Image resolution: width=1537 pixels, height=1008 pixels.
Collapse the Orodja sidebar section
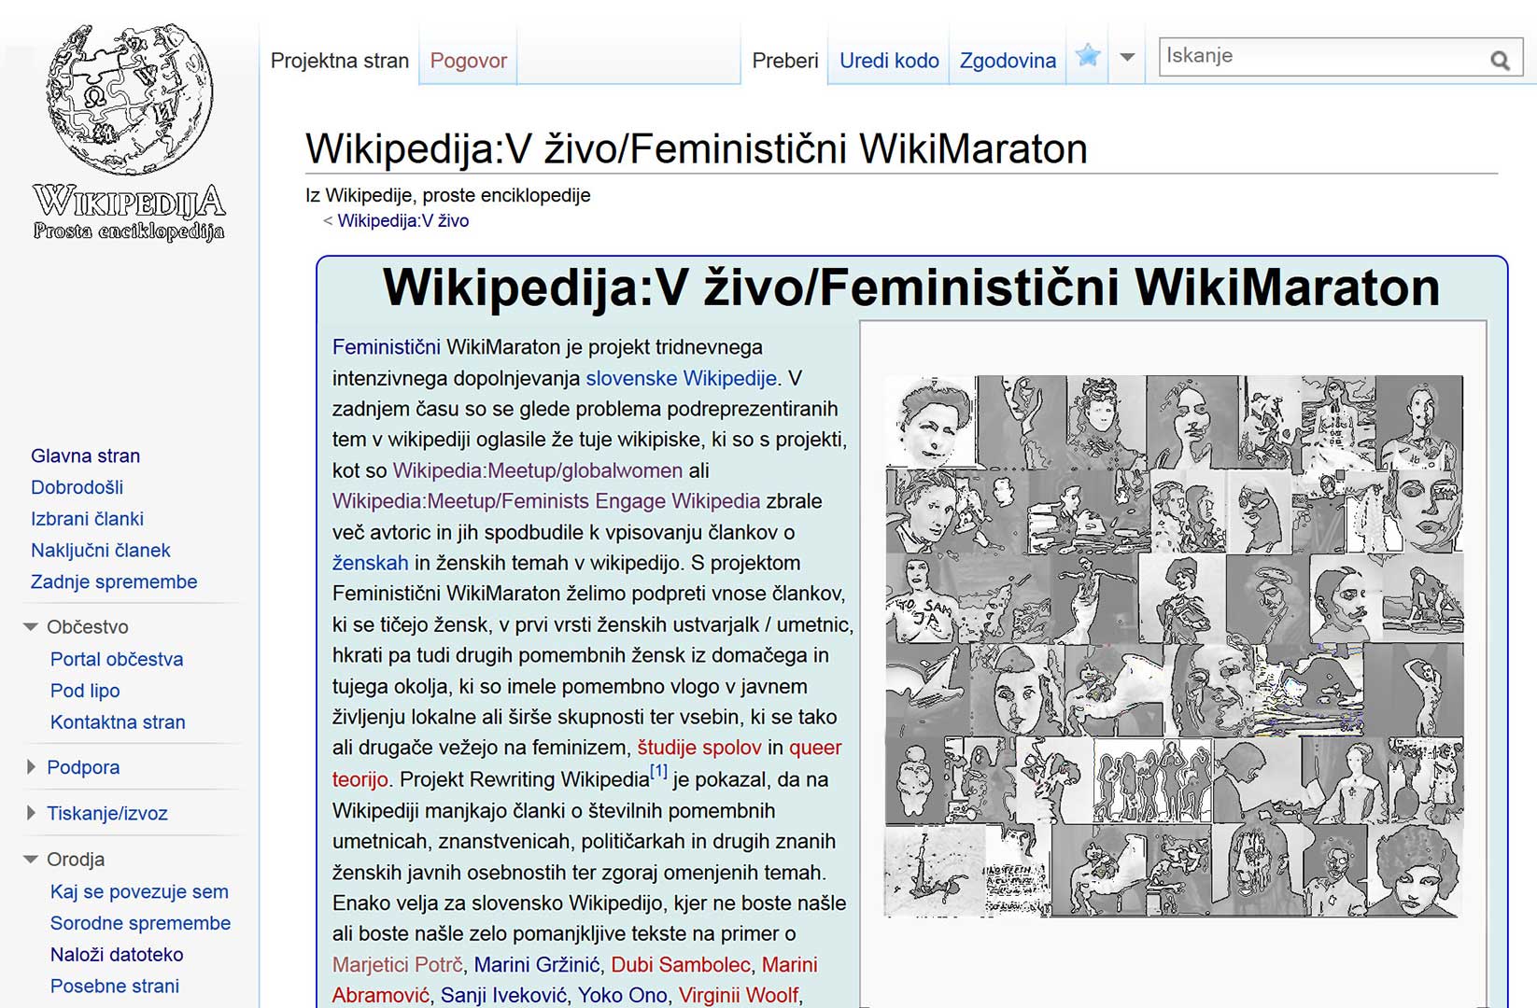[31, 860]
